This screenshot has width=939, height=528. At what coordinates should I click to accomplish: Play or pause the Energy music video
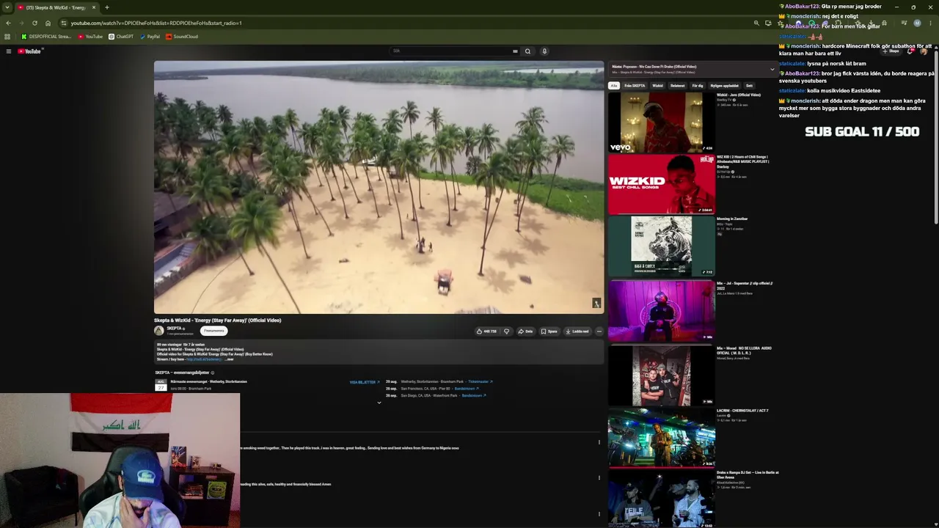click(x=379, y=187)
